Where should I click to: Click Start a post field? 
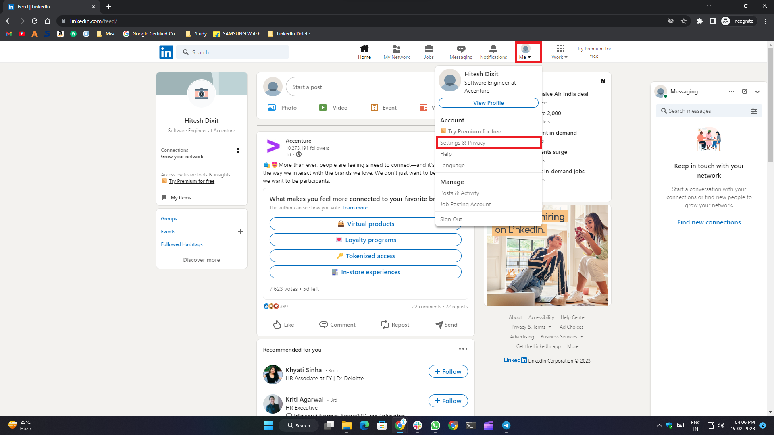click(x=361, y=87)
